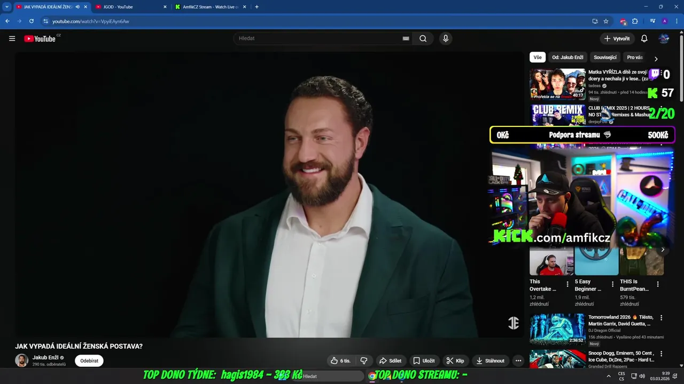The image size is (684, 384).
Task: Mute the tab via the audio indicator
Action: tap(77, 7)
